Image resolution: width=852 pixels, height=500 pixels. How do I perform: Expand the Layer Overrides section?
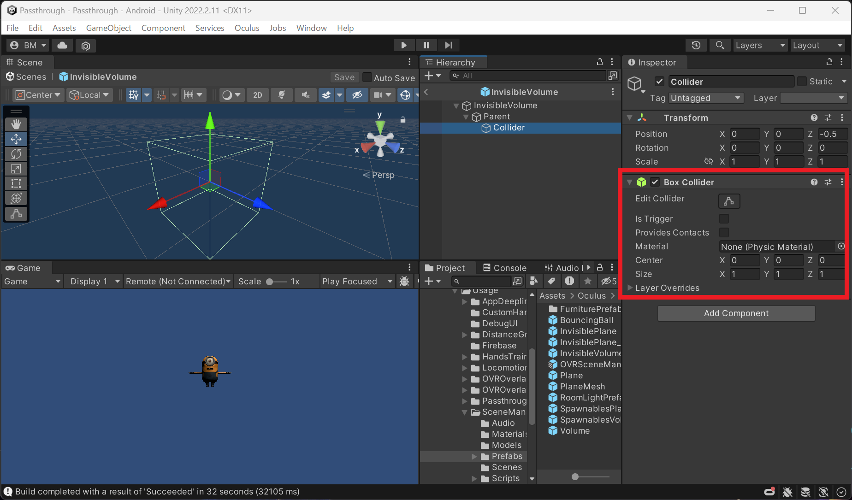click(x=630, y=288)
